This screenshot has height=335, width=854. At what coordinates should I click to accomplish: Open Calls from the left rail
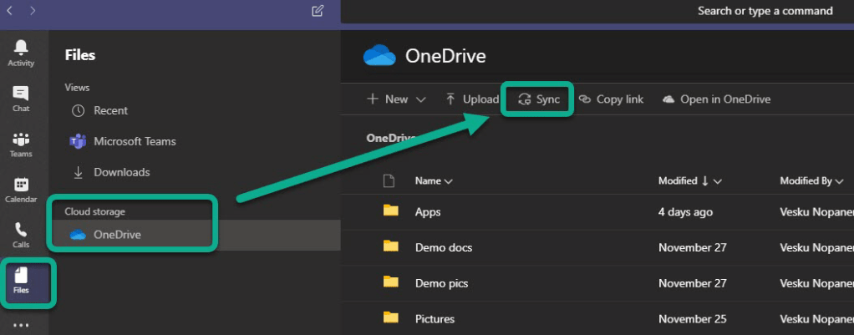coord(21,236)
